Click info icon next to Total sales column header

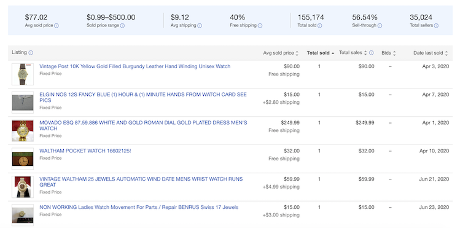tap(372, 53)
